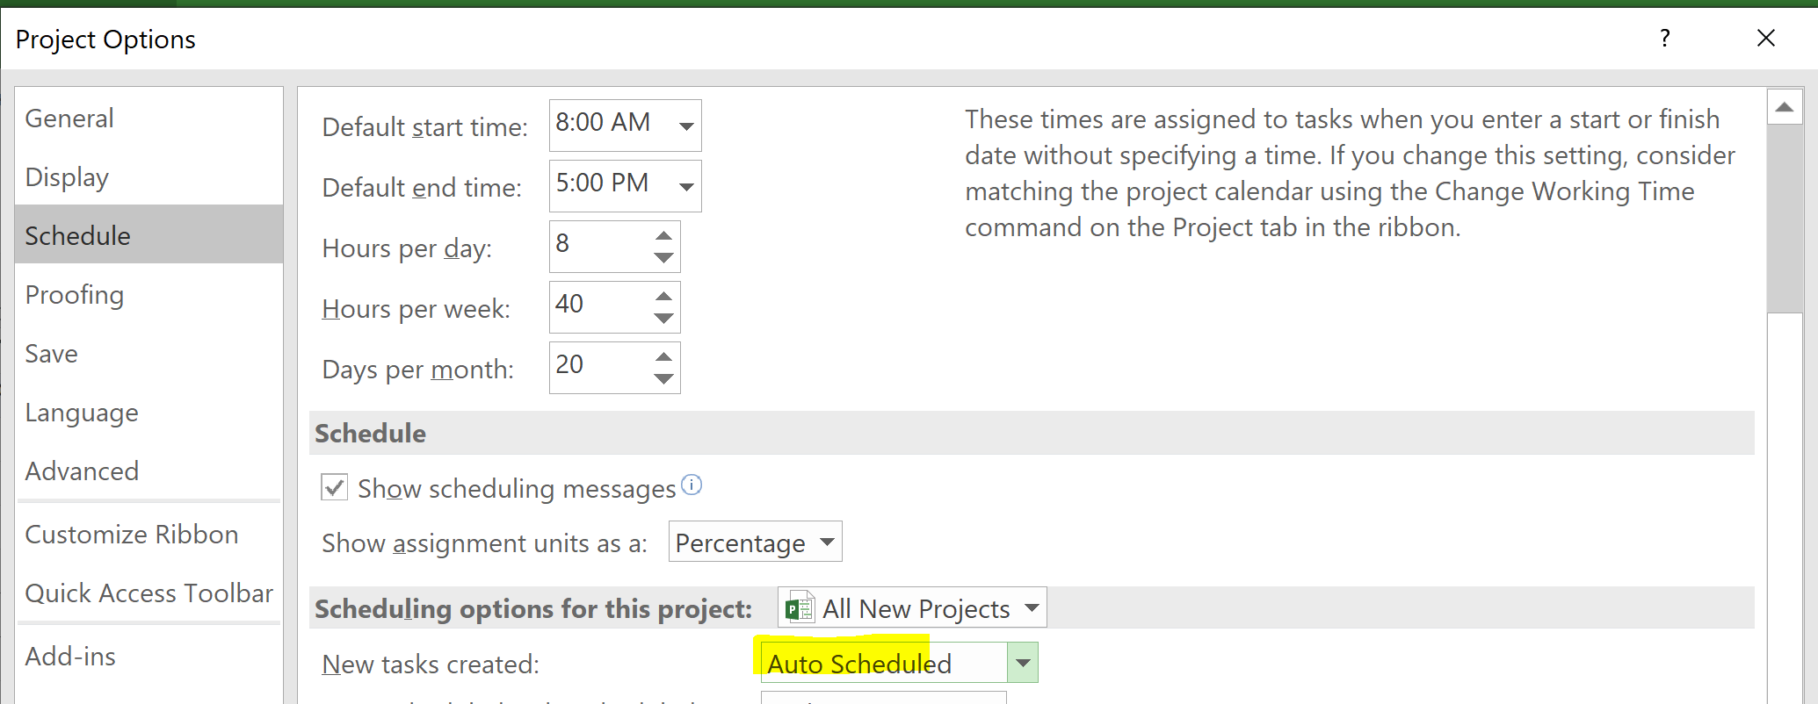
Task: Click the info icon beside scheduling messages
Action: [x=692, y=485]
